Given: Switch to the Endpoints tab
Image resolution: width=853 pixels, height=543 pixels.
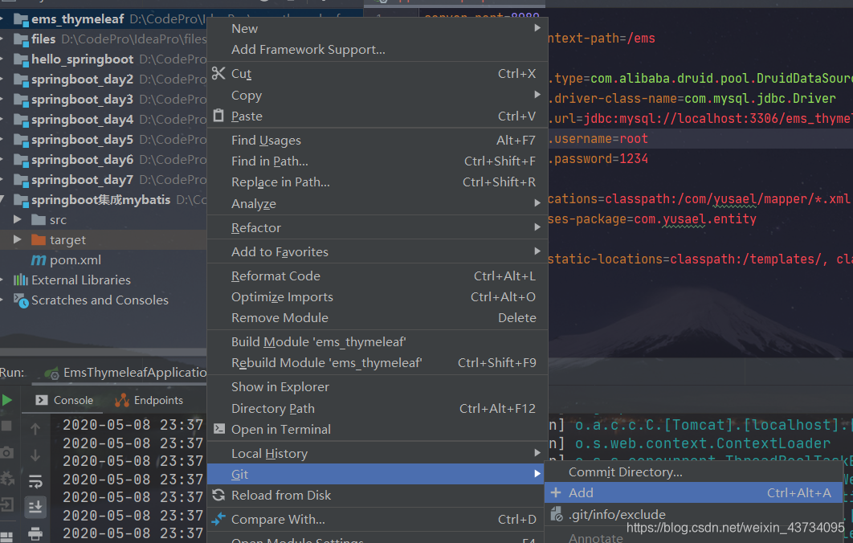Looking at the screenshot, I should coord(149,401).
